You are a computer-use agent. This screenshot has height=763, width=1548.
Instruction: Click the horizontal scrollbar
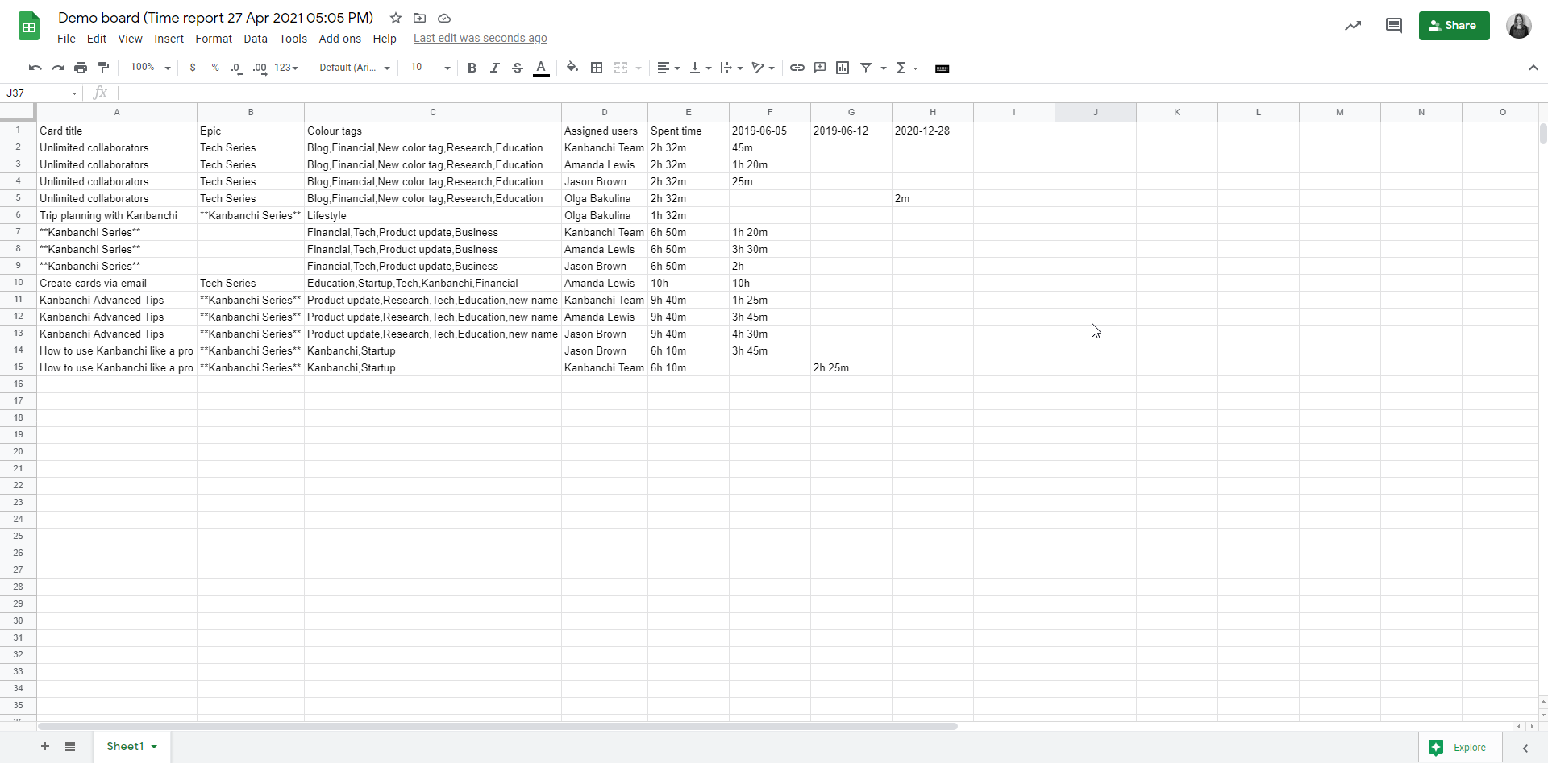tap(497, 726)
